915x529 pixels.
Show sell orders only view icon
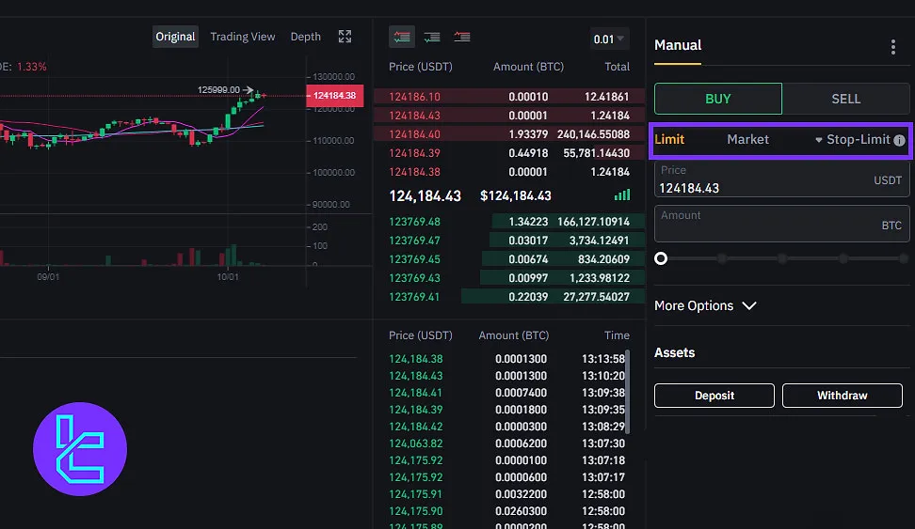(x=462, y=38)
